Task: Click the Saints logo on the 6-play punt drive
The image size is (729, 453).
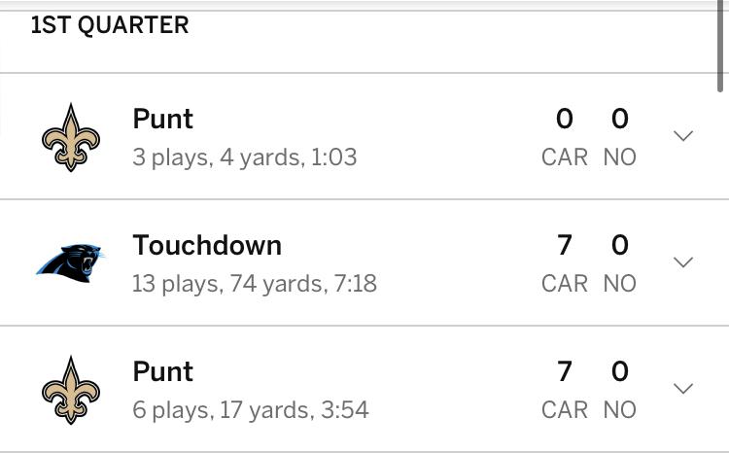Action: click(71, 390)
